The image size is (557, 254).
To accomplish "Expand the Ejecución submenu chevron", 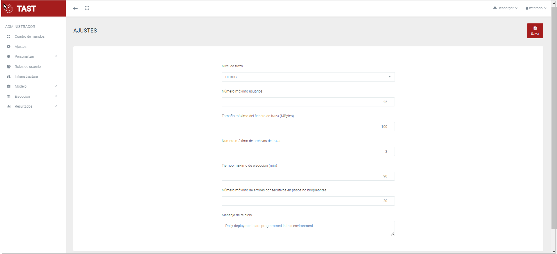I will click(x=56, y=96).
